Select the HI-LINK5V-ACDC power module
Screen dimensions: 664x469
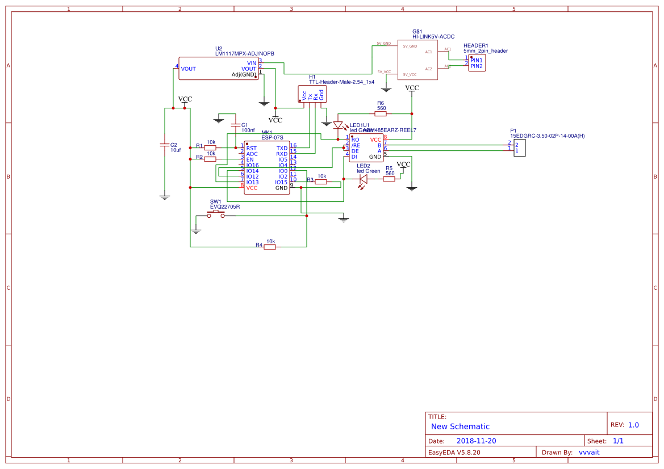point(417,60)
